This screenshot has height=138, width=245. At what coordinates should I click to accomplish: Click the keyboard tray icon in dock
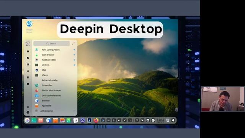(108, 120)
